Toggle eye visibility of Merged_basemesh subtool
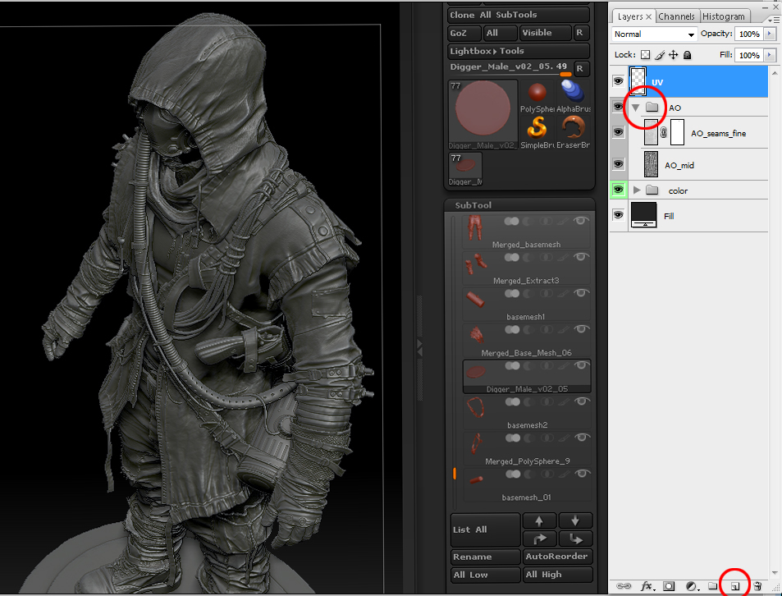 [580, 221]
